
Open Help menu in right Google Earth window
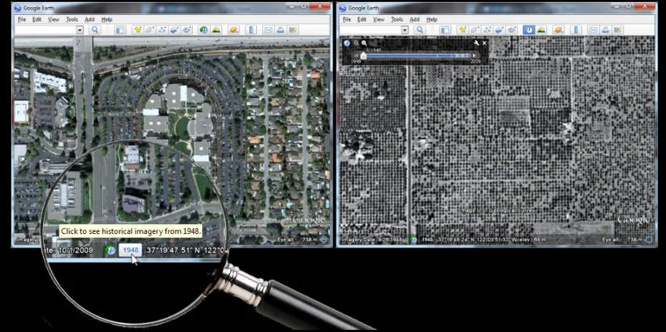[x=432, y=19]
